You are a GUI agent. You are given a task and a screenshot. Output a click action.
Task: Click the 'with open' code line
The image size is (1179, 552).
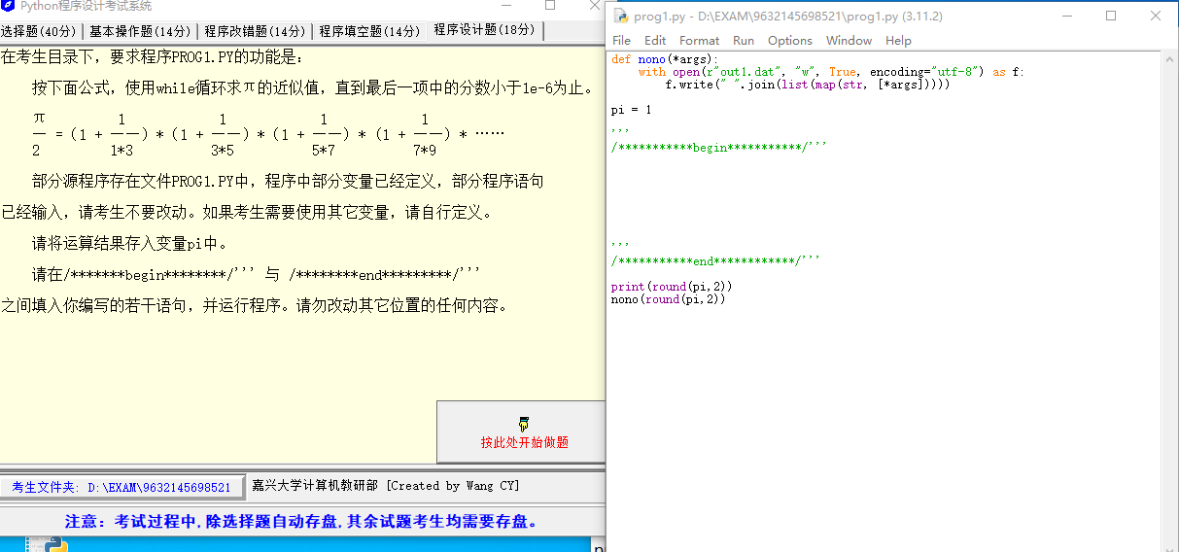(x=831, y=72)
